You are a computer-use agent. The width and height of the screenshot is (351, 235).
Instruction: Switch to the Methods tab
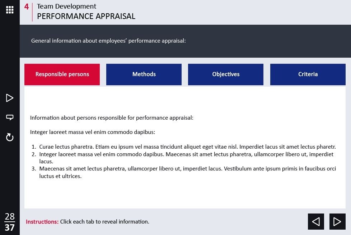coord(144,75)
